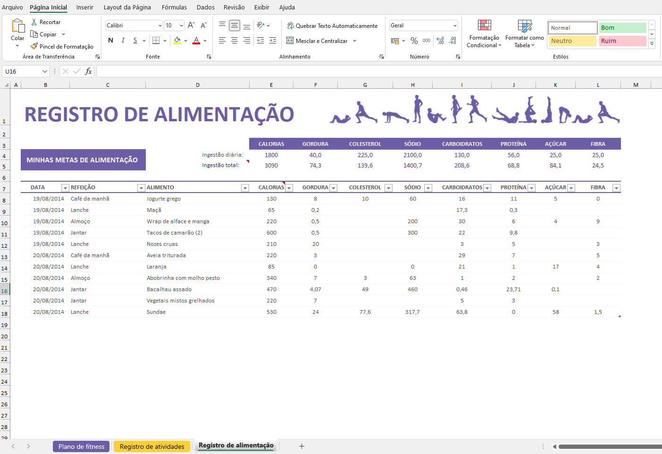Open the Fórmulas ribbon tab

[x=174, y=7]
